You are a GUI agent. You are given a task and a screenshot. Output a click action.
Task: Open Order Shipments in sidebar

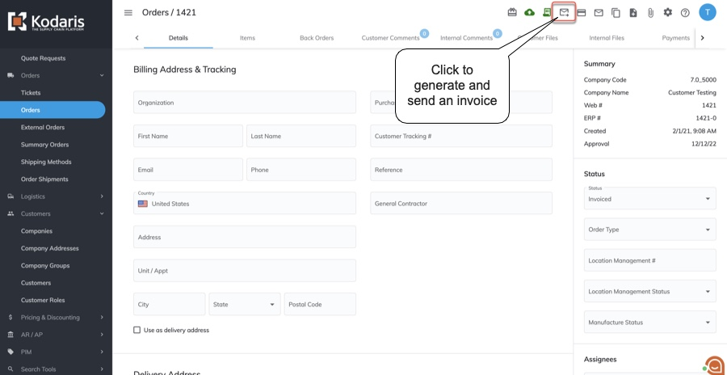(44, 179)
